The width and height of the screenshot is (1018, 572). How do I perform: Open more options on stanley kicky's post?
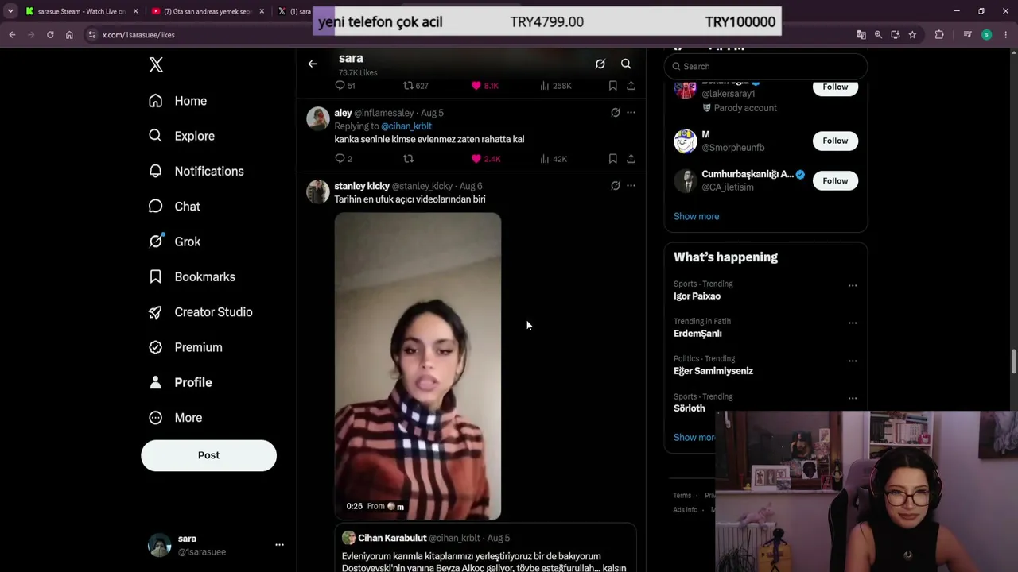631,186
